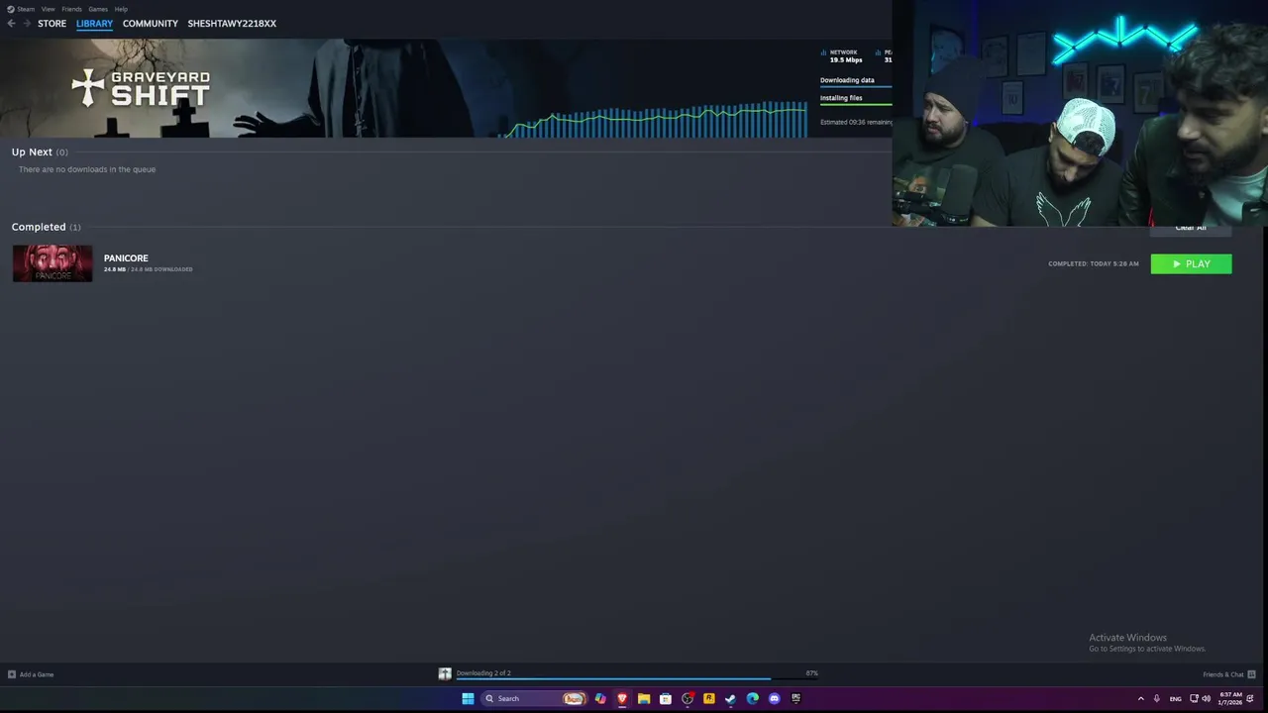Click the ENG language indicator
The height and width of the screenshot is (713, 1268).
[x=1176, y=698]
